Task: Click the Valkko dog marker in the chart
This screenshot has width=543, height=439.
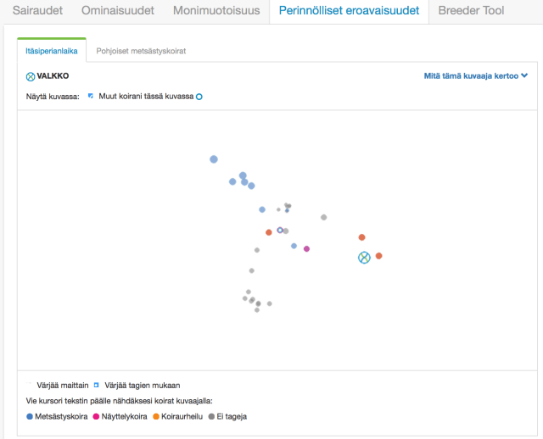Action: (364, 258)
